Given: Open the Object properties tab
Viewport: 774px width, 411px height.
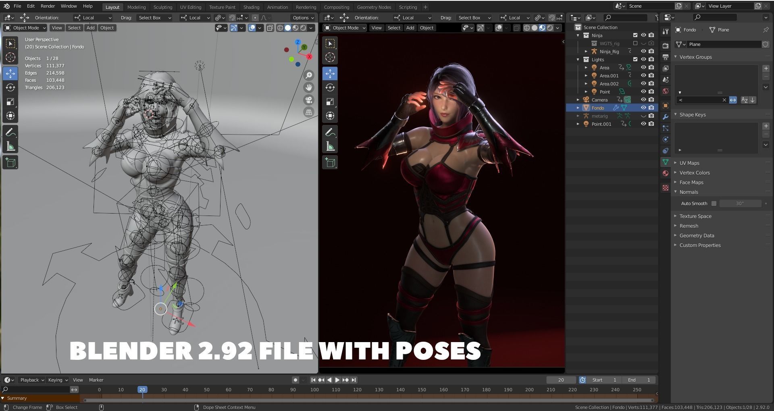Looking at the screenshot, I should [x=666, y=106].
